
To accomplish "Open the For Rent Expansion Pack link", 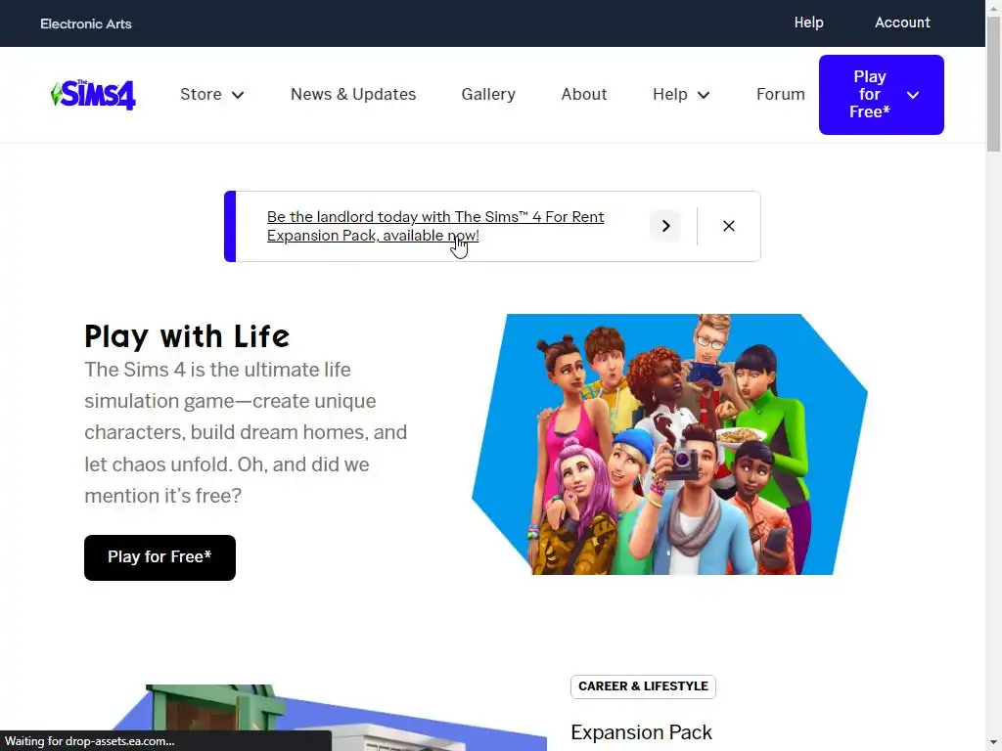I will coord(435,226).
